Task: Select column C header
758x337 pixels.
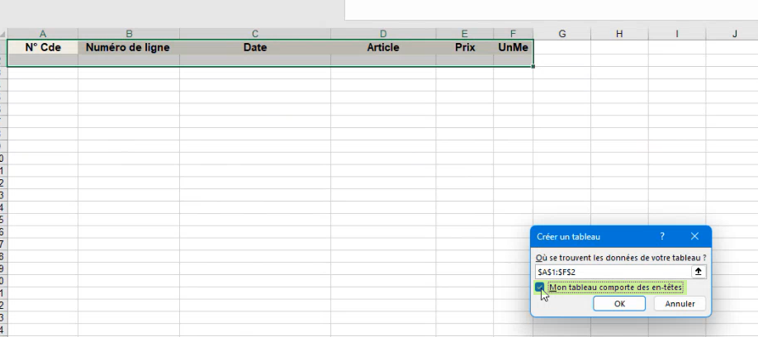Action: coord(255,34)
